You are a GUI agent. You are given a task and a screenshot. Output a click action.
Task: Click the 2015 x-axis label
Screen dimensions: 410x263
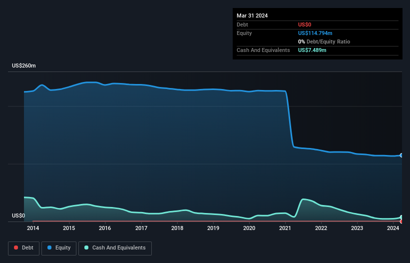click(x=69, y=228)
